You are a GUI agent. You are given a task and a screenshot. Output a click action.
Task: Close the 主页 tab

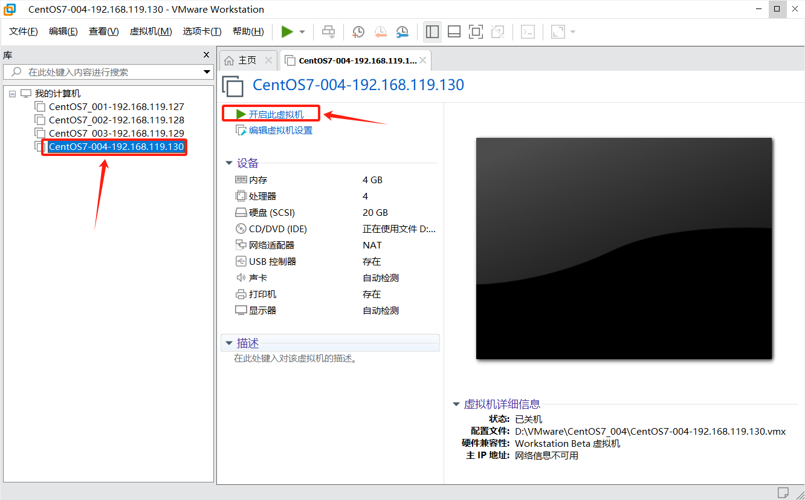pyautogui.click(x=269, y=60)
